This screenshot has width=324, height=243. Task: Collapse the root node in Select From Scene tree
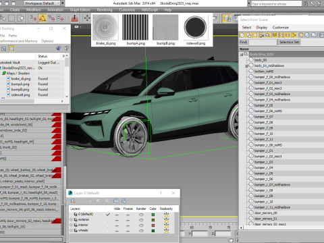pos(242,55)
